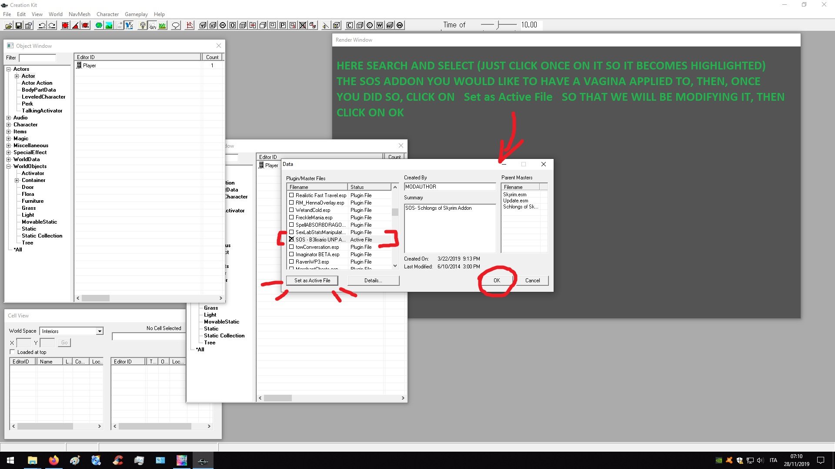
Task: Click the Status column header
Action: (369, 187)
